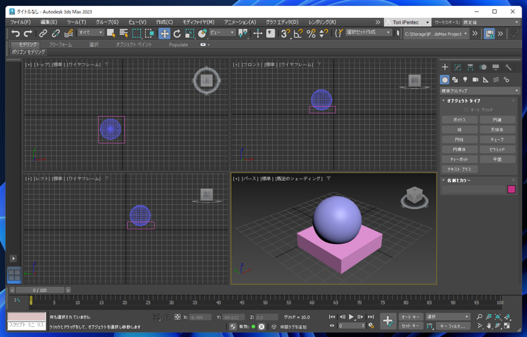Click the Select and Place tool icon
The width and height of the screenshot is (527, 337).
(202, 33)
